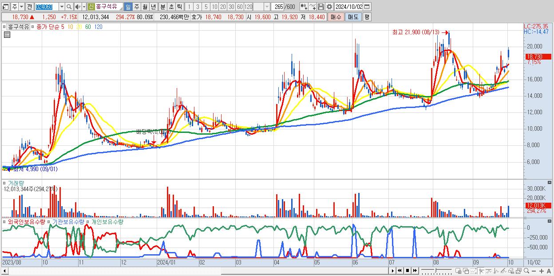The height and width of the screenshot is (276, 554).
Task: Open the stock code history dropdown
Action: click(x=62, y=7)
